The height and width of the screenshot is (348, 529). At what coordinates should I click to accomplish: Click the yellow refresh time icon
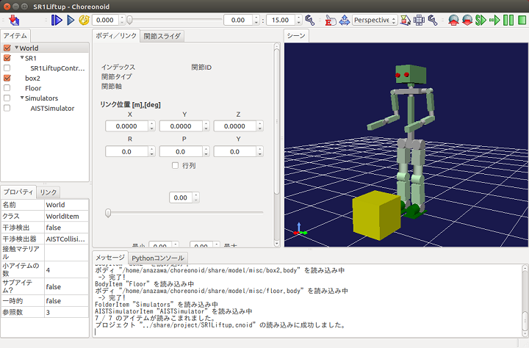point(83,20)
